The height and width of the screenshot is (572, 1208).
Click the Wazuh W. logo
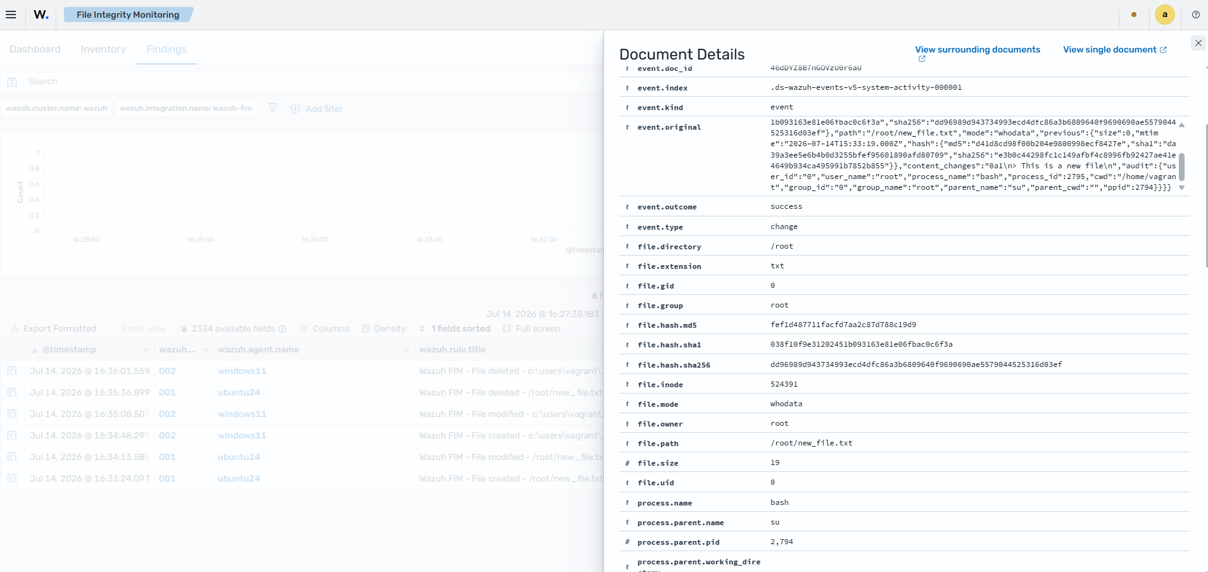point(41,15)
